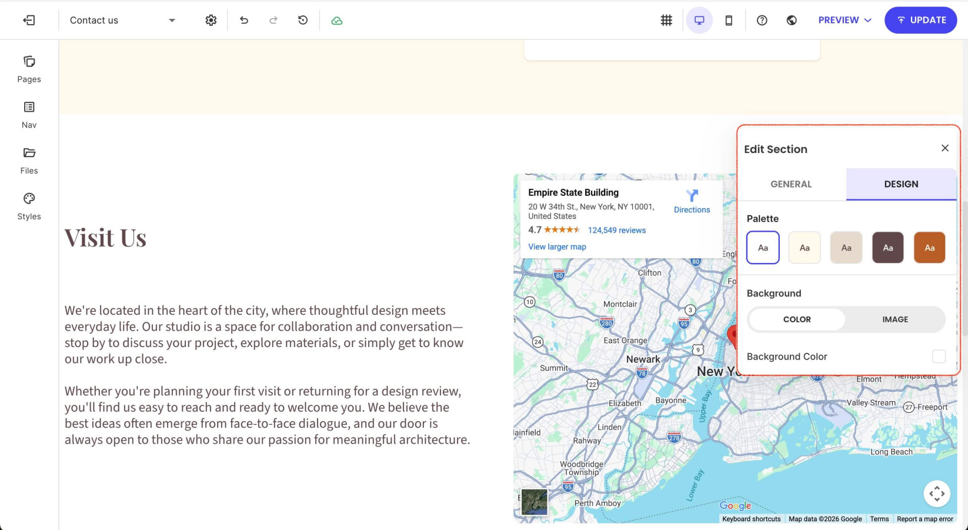Open the map Terms link

point(879,519)
